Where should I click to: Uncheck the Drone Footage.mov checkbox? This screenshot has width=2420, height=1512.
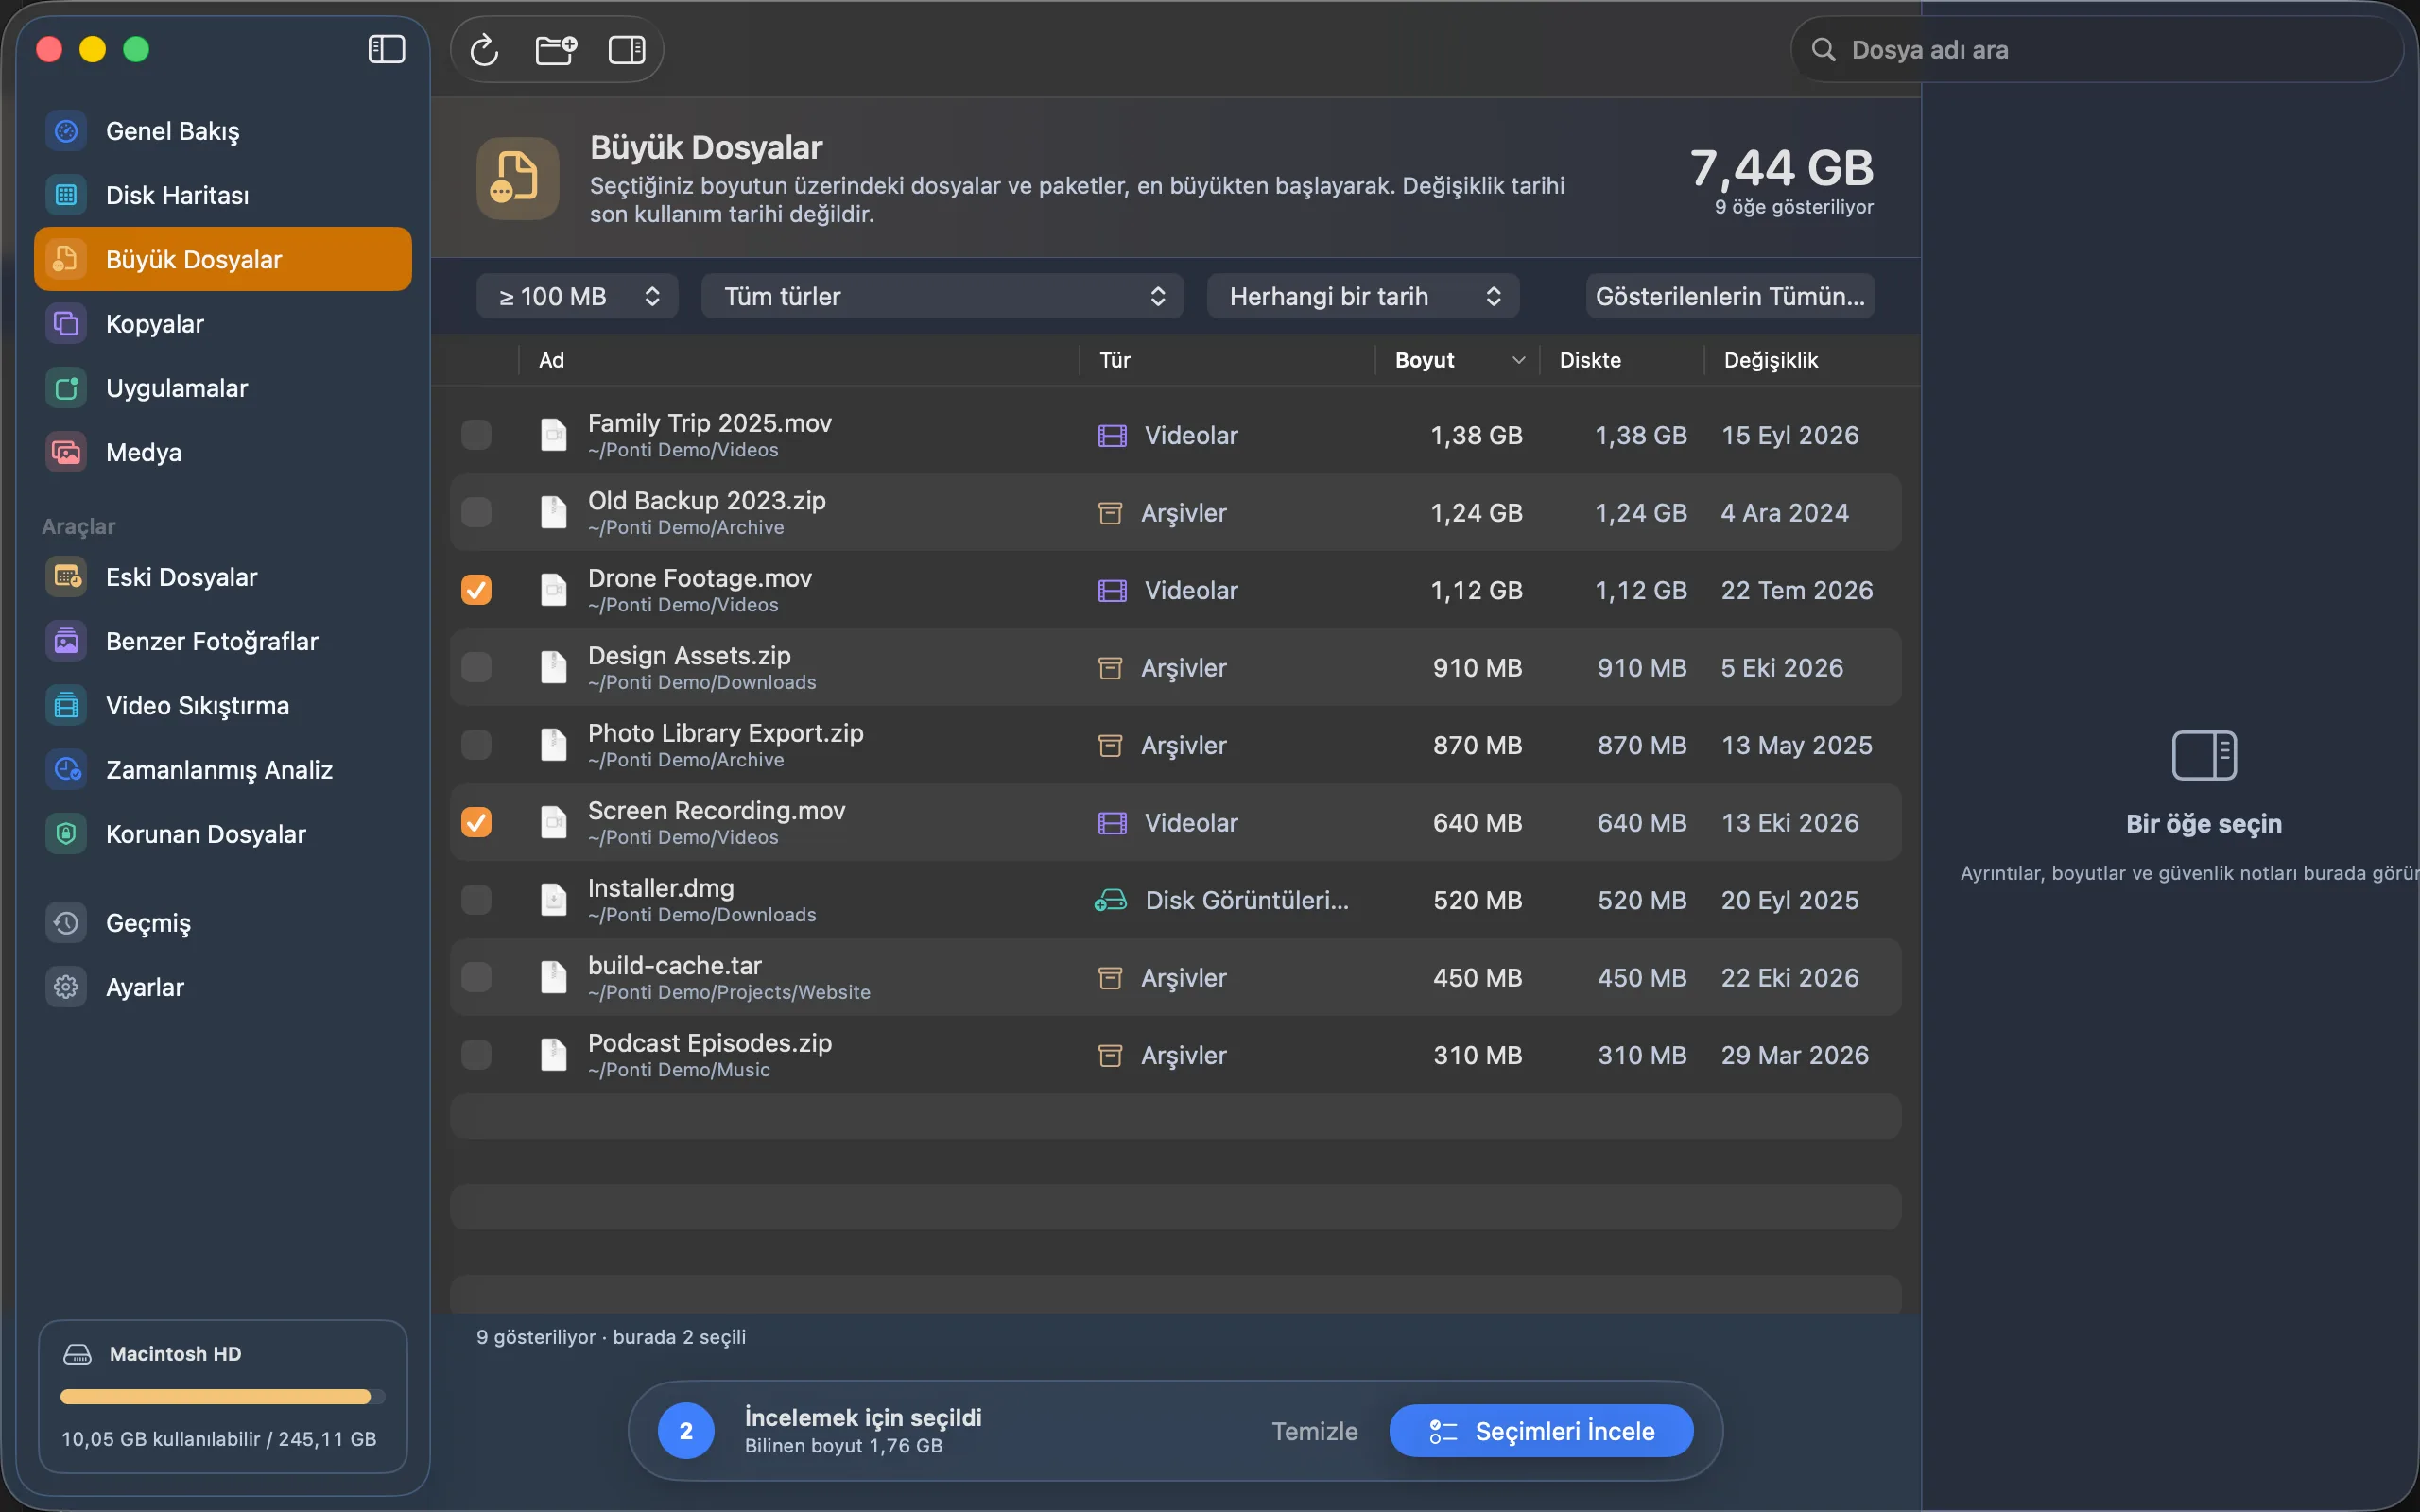(476, 590)
